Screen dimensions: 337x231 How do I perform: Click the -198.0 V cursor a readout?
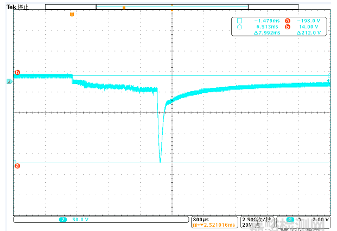(x=309, y=21)
